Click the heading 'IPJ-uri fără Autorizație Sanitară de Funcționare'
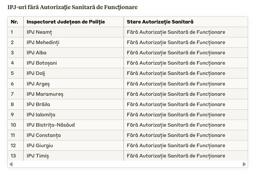The height and width of the screenshot is (171, 276). (x=73, y=7)
